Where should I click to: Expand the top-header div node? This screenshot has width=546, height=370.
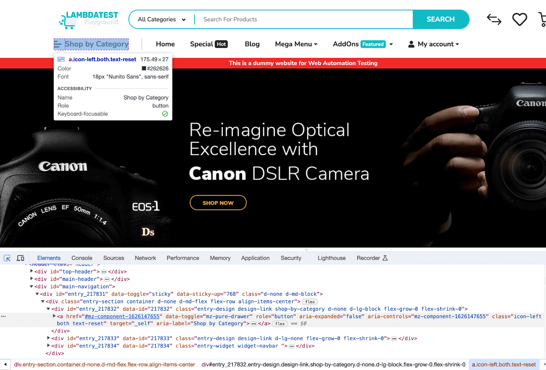pos(32,271)
